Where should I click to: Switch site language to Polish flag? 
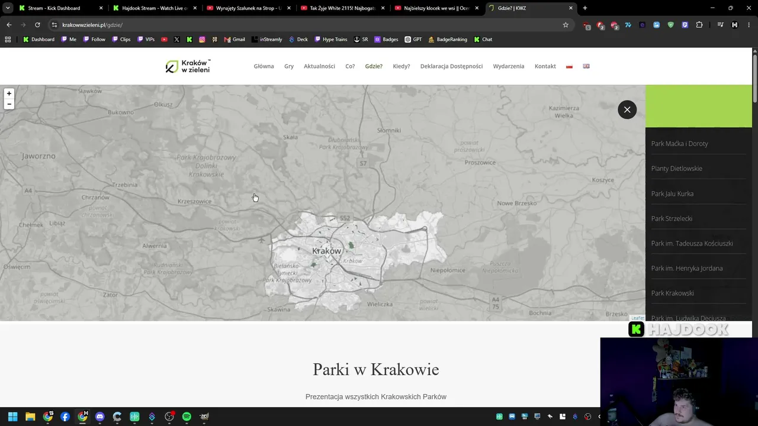[569, 66]
